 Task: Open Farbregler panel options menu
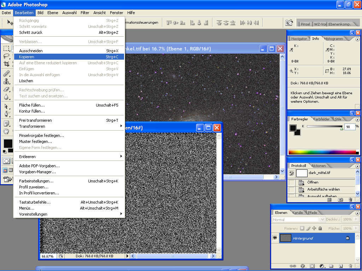pos(357,120)
